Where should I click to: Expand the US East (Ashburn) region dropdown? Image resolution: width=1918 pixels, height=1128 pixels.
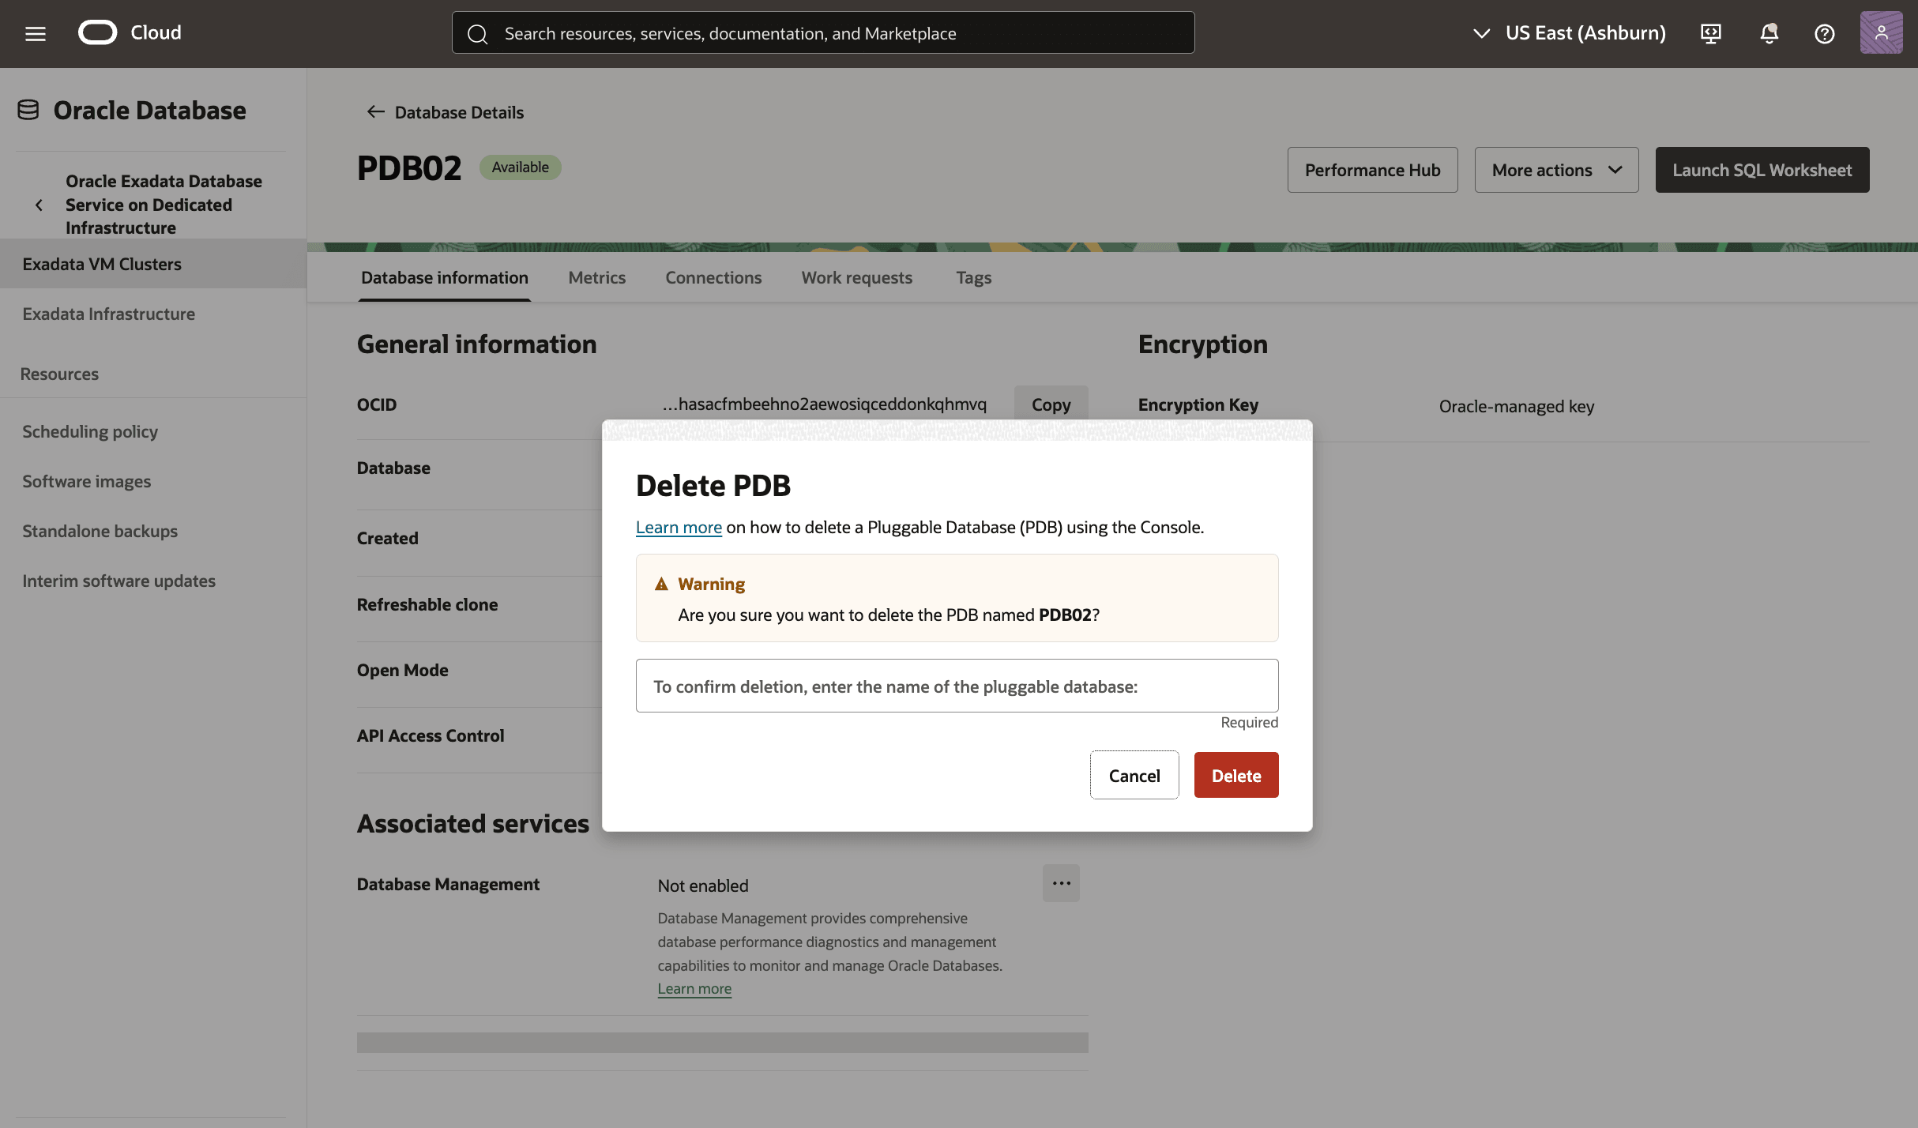[1569, 33]
